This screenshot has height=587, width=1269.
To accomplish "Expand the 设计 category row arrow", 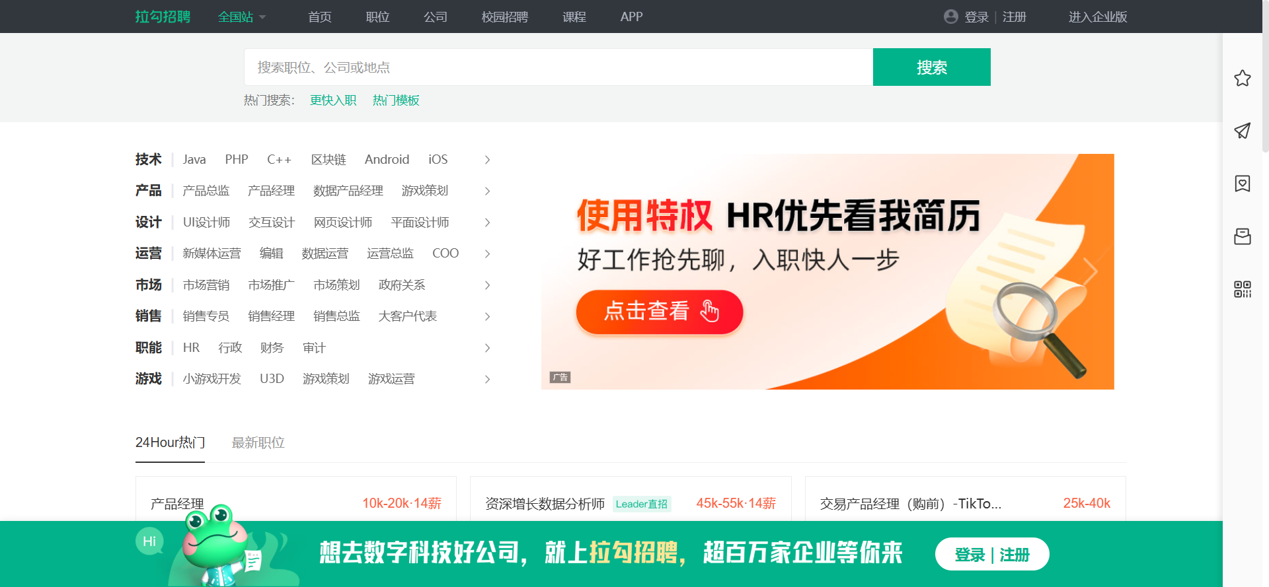I will (x=487, y=223).
